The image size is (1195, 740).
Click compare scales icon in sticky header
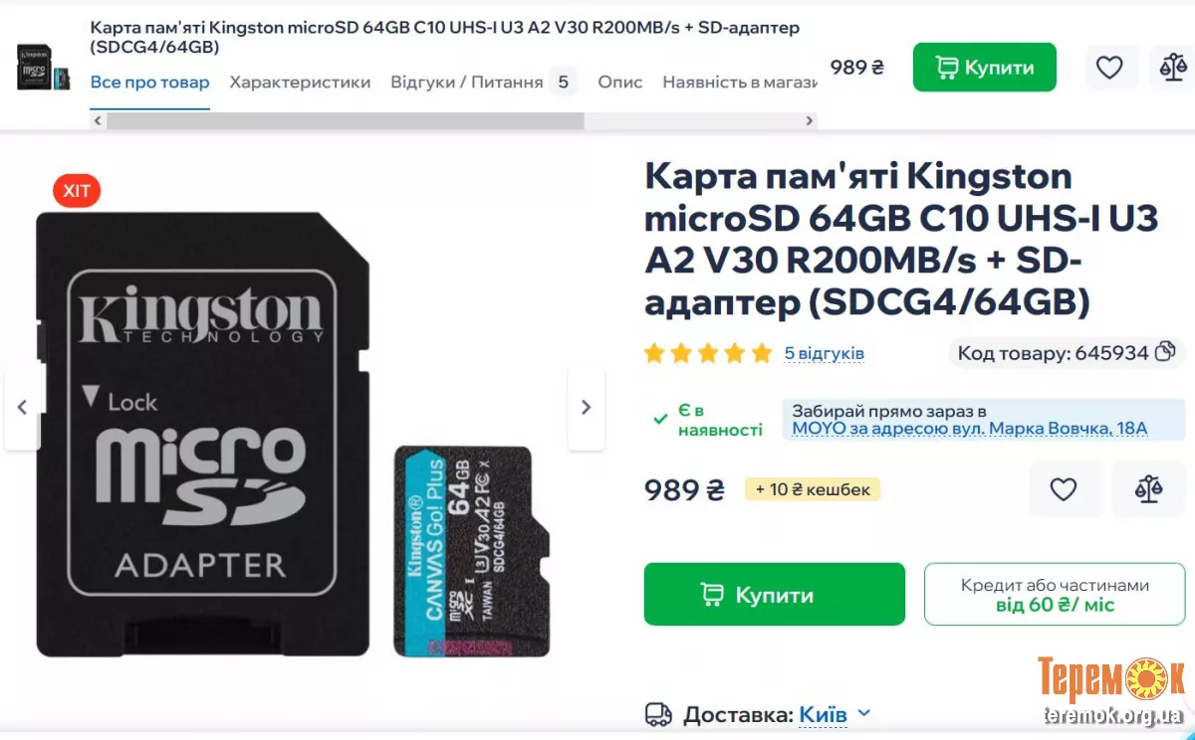point(1170,68)
